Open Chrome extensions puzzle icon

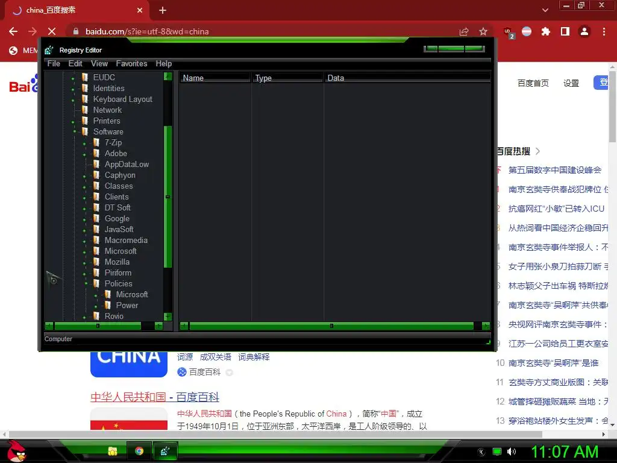point(546,31)
